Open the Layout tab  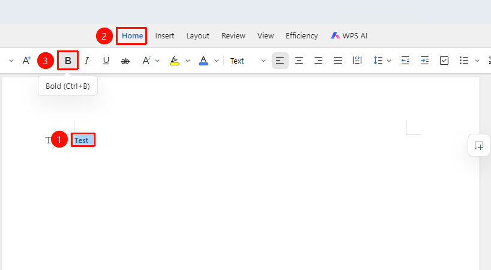coord(197,35)
